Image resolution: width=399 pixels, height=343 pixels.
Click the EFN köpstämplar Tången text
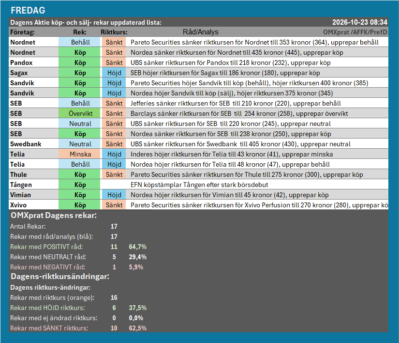click(x=199, y=185)
